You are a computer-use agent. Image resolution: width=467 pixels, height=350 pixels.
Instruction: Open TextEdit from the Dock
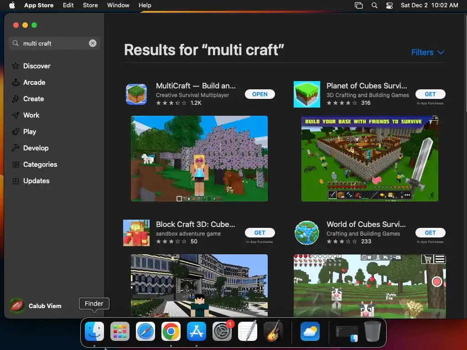tap(248, 331)
